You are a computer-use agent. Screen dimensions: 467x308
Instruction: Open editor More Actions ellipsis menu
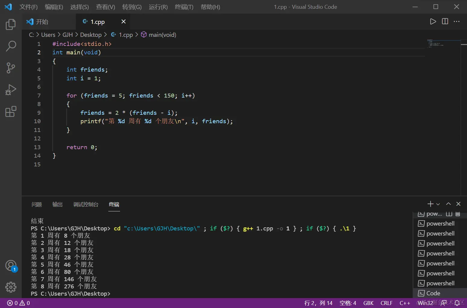click(457, 21)
